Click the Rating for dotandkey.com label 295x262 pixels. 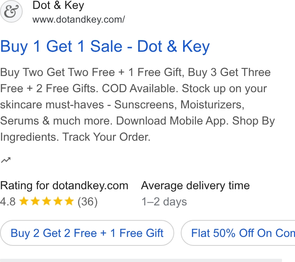(x=64, y=186)
